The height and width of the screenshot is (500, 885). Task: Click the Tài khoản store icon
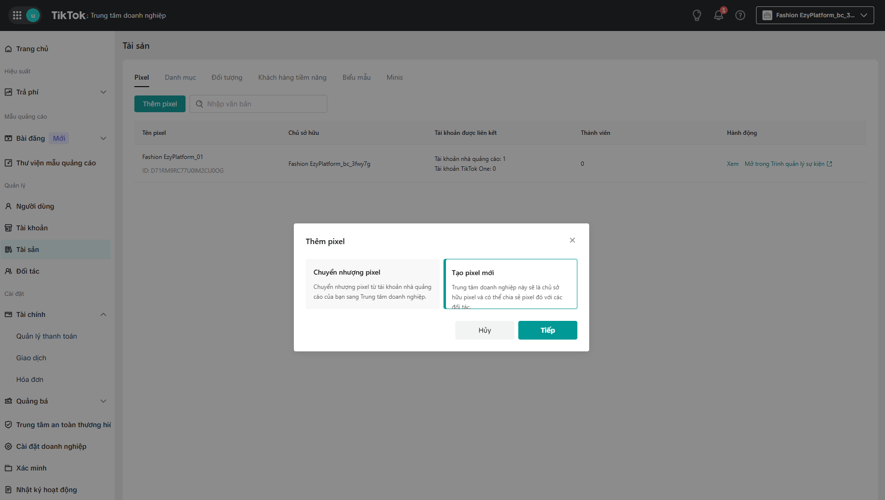click(8, 228)
